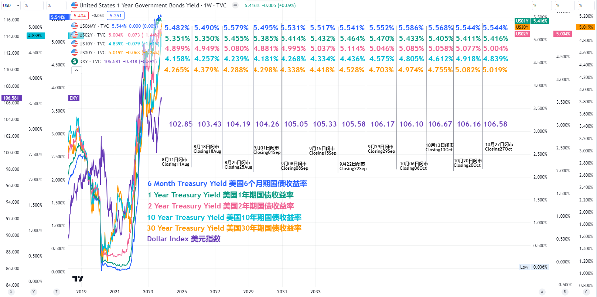
Task: Click the green 5.416% price tag
Action: [539, 21]
